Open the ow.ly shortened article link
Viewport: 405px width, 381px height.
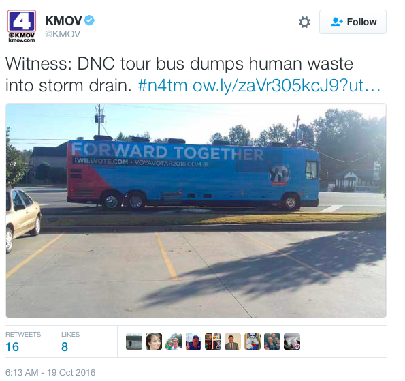click(287, 85)
